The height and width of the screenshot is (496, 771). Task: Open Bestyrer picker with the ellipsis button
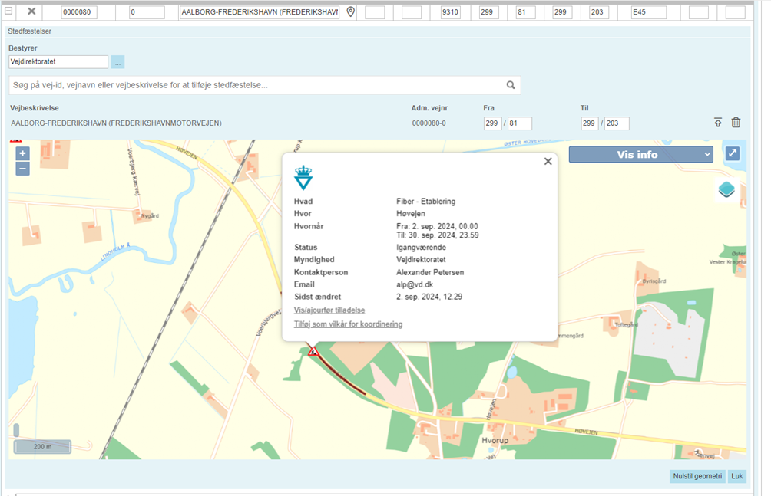[117, 62]
